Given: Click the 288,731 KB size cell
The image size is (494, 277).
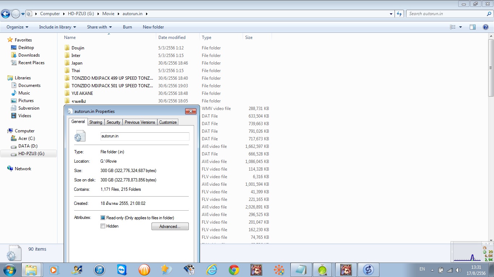Looking at the screenshot, I should (x=259, y=108).
